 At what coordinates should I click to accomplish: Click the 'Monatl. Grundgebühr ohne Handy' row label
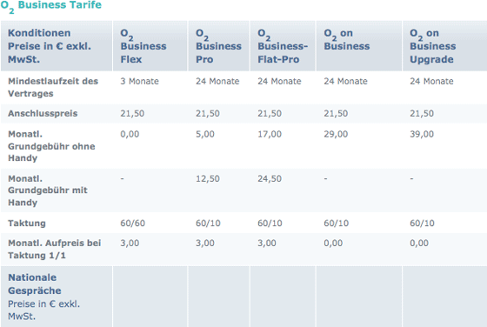pos(51,146)
